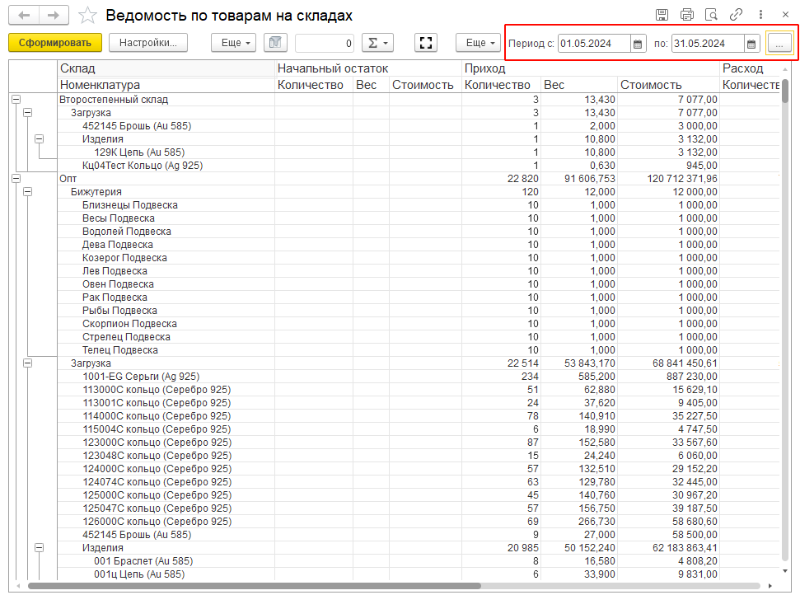Open Настройки... settings
800x595 pixels.
148,43
